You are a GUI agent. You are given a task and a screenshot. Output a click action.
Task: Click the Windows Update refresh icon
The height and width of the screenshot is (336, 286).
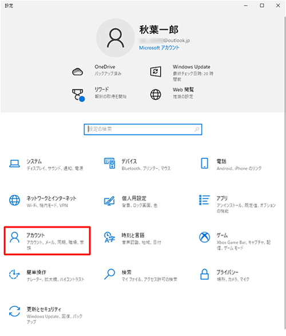(156, 71)
